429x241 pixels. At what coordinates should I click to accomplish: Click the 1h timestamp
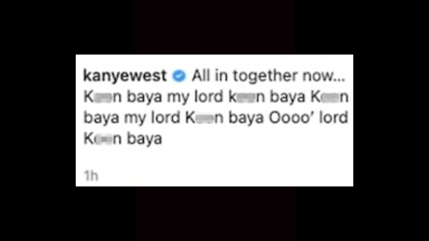click(90, 175)
